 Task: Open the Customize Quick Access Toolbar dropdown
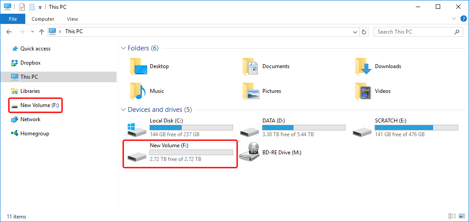pyautogui.click(x=40, y=7)
